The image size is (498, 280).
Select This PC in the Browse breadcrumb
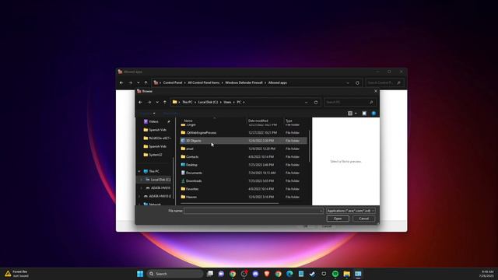[x=187, y=102]
